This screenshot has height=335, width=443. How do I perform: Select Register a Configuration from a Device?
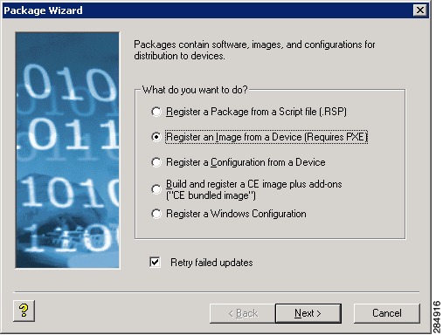[x=156, y=162]
